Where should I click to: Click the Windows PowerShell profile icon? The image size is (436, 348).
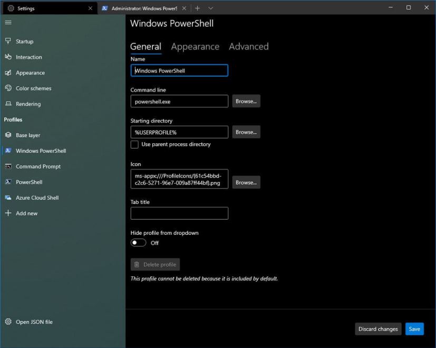tap(8, 151)
